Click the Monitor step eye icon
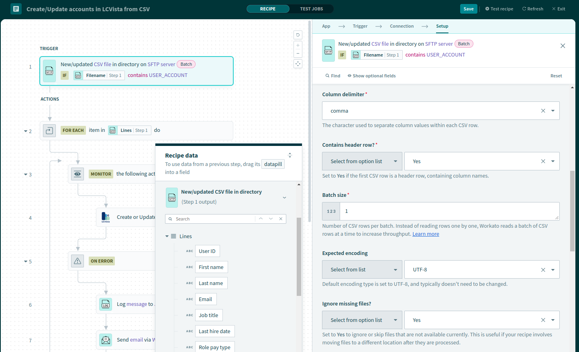Screen dimensions: 579x352 [77, 174]
